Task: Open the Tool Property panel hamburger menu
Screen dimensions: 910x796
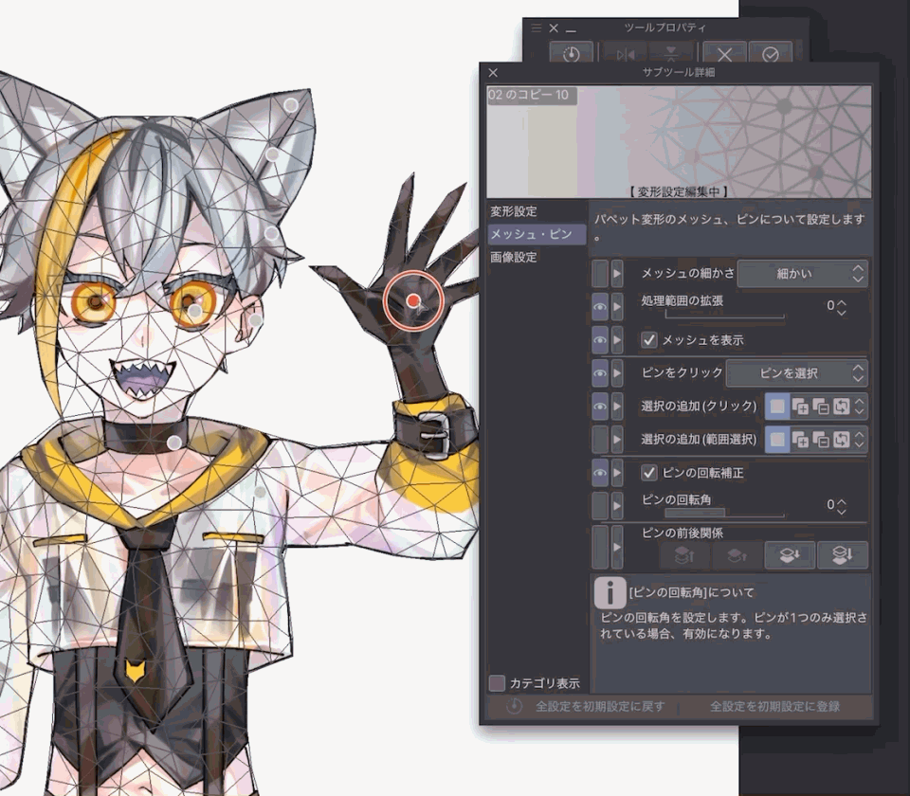Action: (537, 27)
